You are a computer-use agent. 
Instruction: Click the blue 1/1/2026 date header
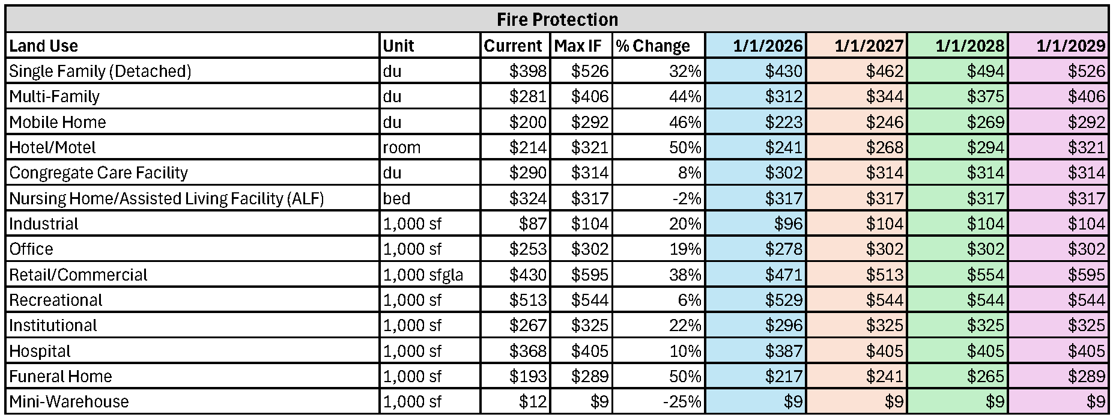[768, 46]
